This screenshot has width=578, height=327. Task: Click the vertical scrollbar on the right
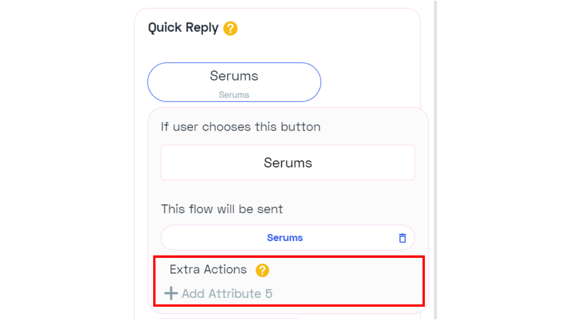coord(435,145)
